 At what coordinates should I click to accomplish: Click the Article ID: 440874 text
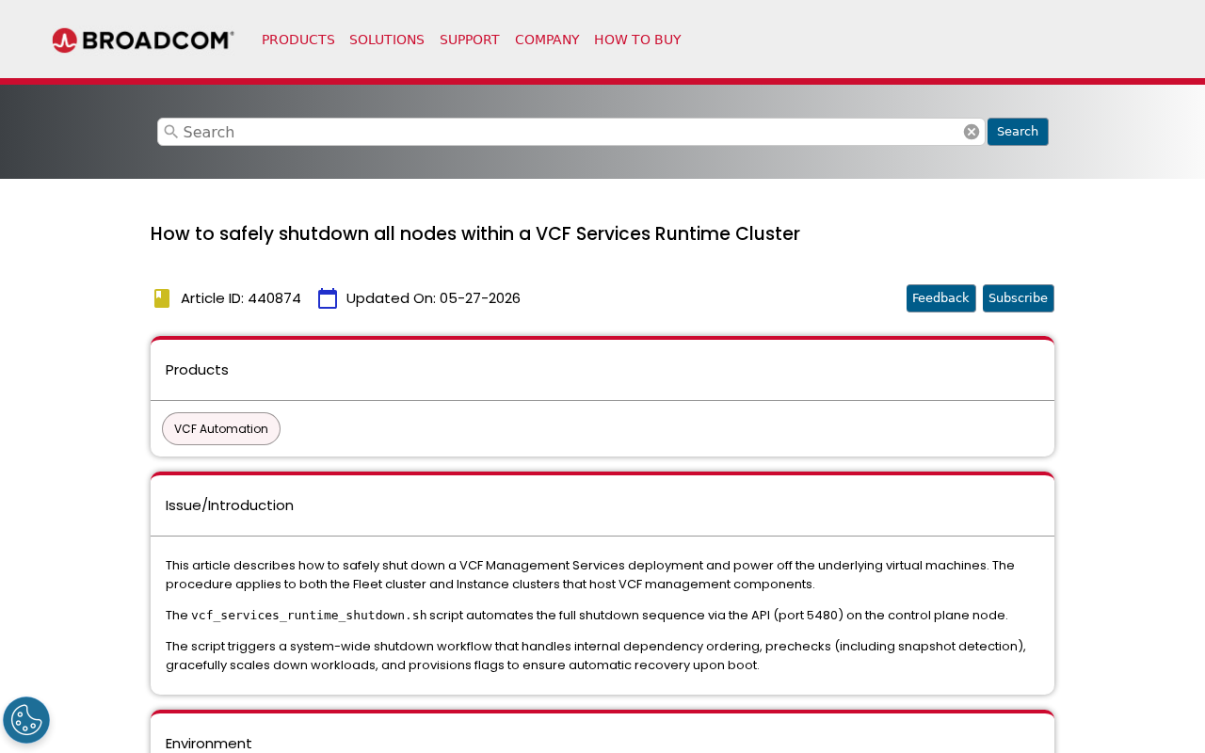tap(241, 298)
